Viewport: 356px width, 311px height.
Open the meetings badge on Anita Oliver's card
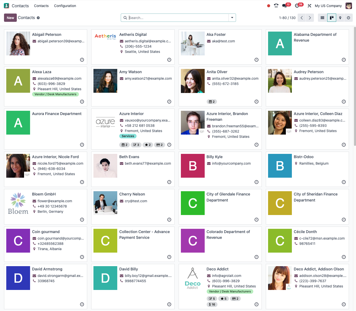tap(212, 102)
